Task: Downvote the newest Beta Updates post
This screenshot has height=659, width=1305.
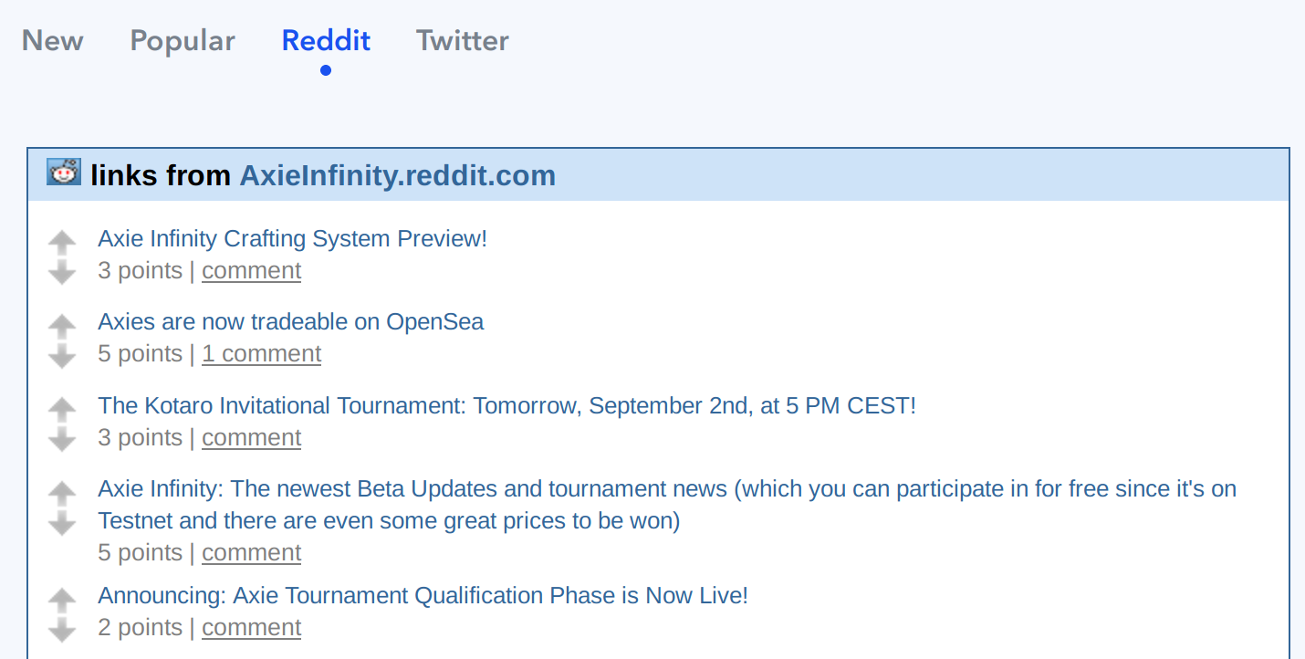Action: pyautogui.click(x=62, y=523)
